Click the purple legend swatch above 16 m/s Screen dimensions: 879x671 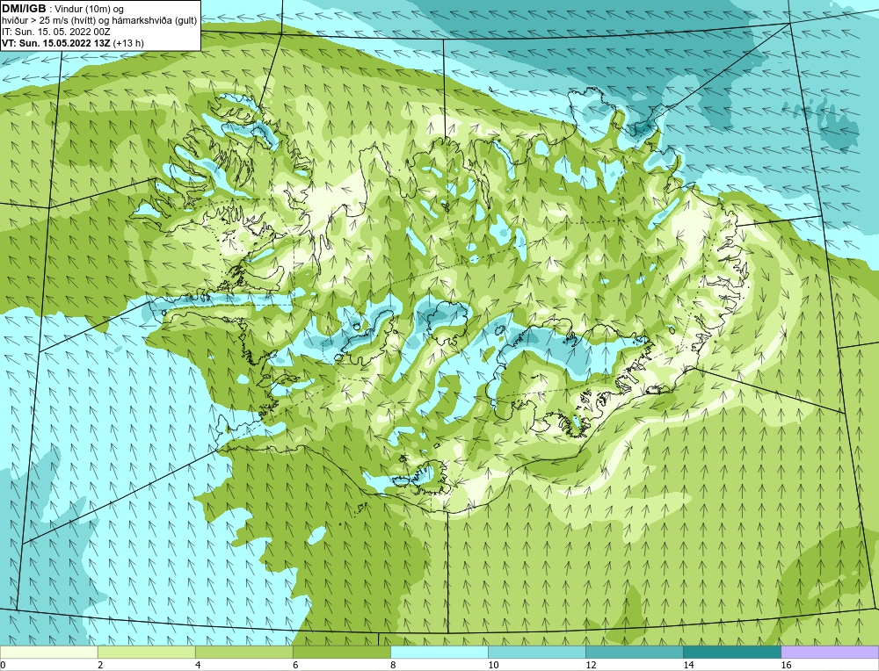(x=830, y=652)
